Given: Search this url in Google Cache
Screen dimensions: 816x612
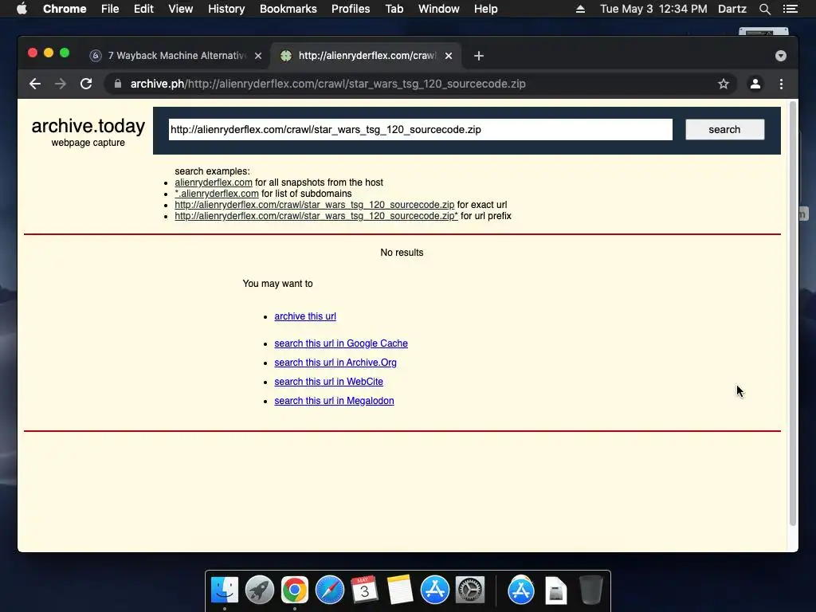Looking at the screenshot, I should 341,343.
